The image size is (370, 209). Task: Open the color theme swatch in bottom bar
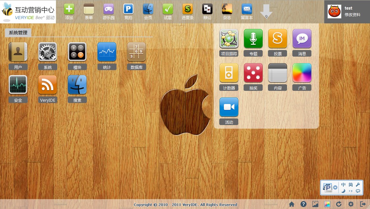point(327,204)
